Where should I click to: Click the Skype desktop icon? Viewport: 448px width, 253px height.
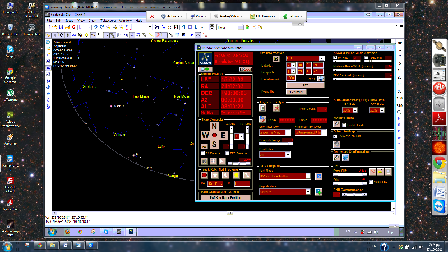click(10, 49)
